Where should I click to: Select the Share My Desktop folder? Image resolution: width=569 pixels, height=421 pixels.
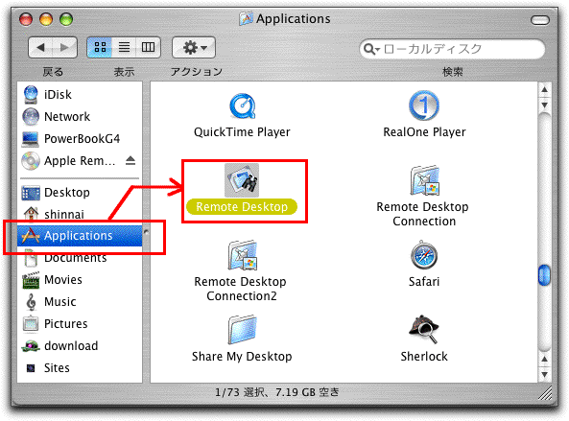[242, 329]
